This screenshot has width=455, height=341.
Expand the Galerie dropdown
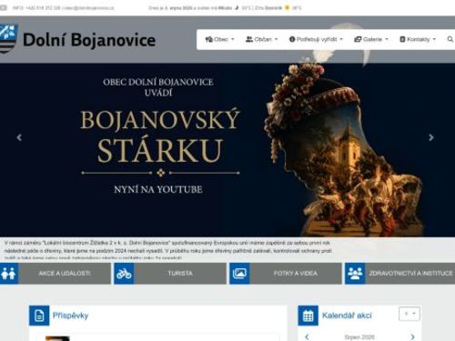[x=371, y=39]
